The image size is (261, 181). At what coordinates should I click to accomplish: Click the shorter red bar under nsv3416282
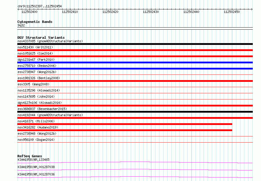tap(125, 130)
